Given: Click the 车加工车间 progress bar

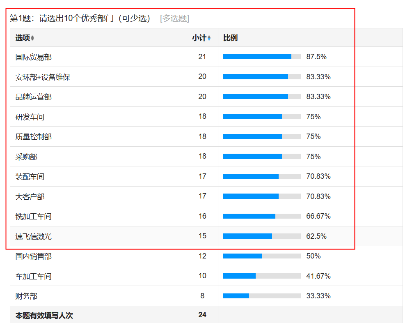Looking at the screenshot, I should click(x=262, y=276).
